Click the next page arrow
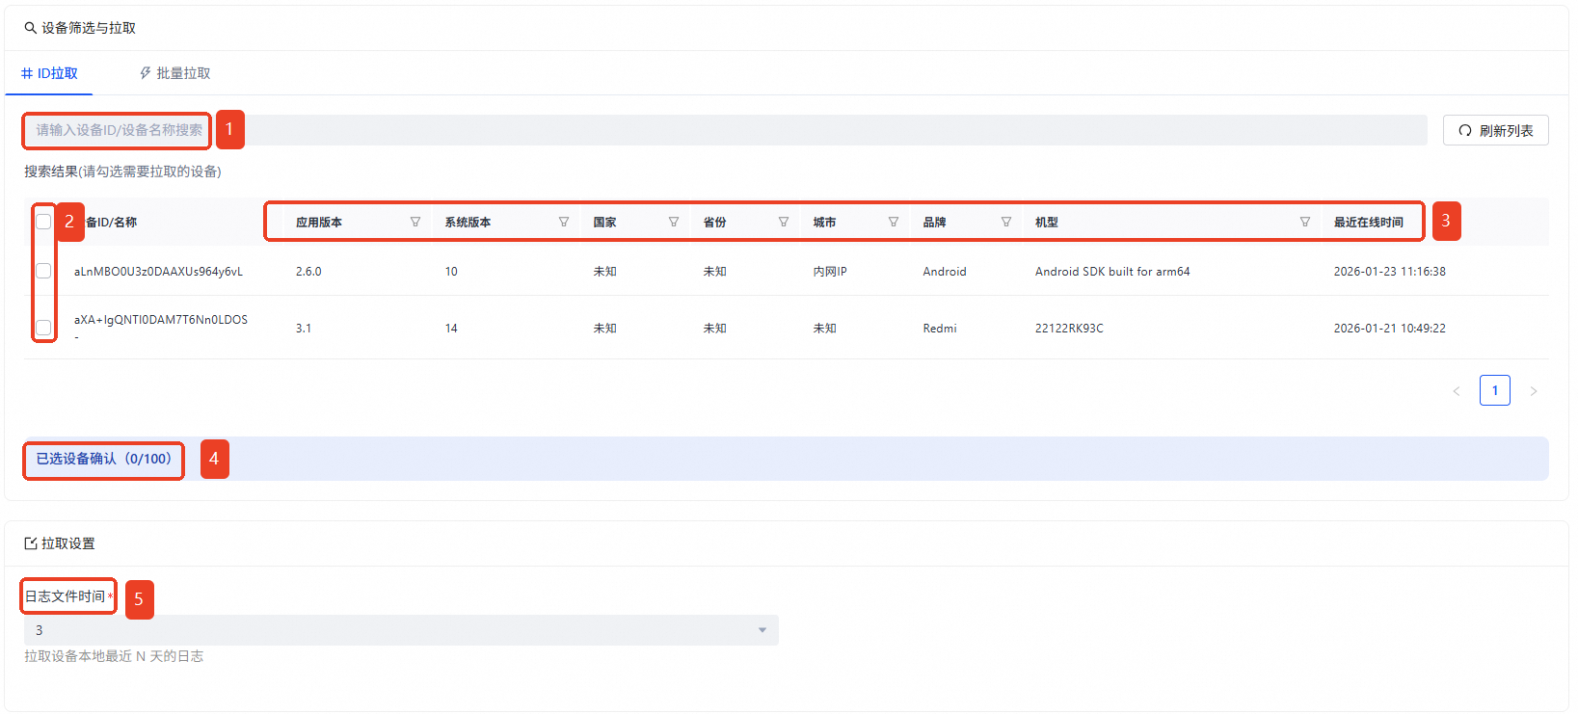 pos(1534,390)
